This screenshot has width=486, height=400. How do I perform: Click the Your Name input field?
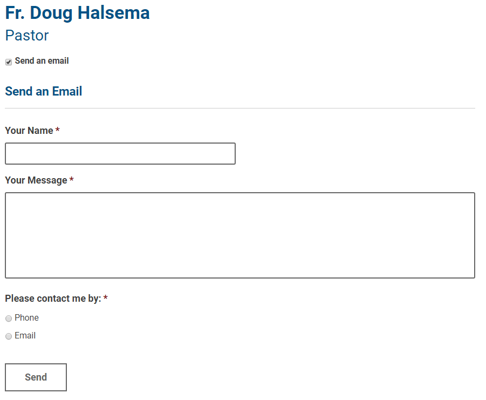[x=120, y=153]
